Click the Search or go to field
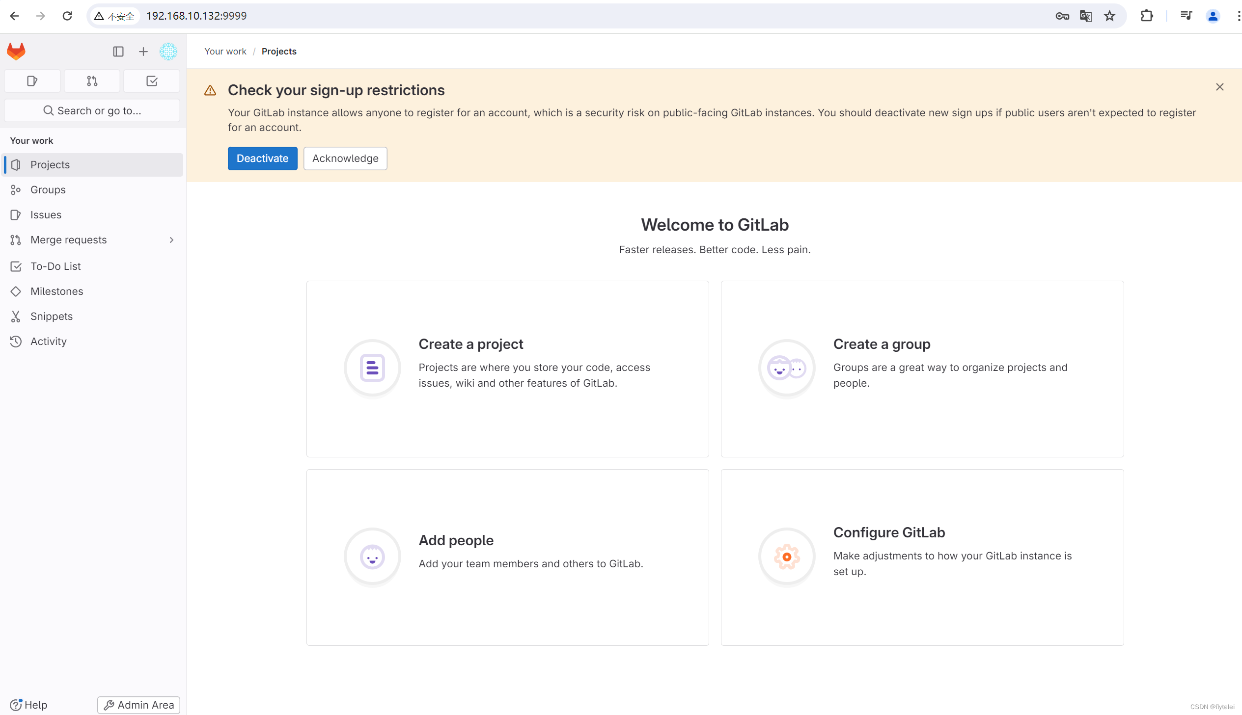Viewport: 1242px width, 715px height. click(92, 110)
